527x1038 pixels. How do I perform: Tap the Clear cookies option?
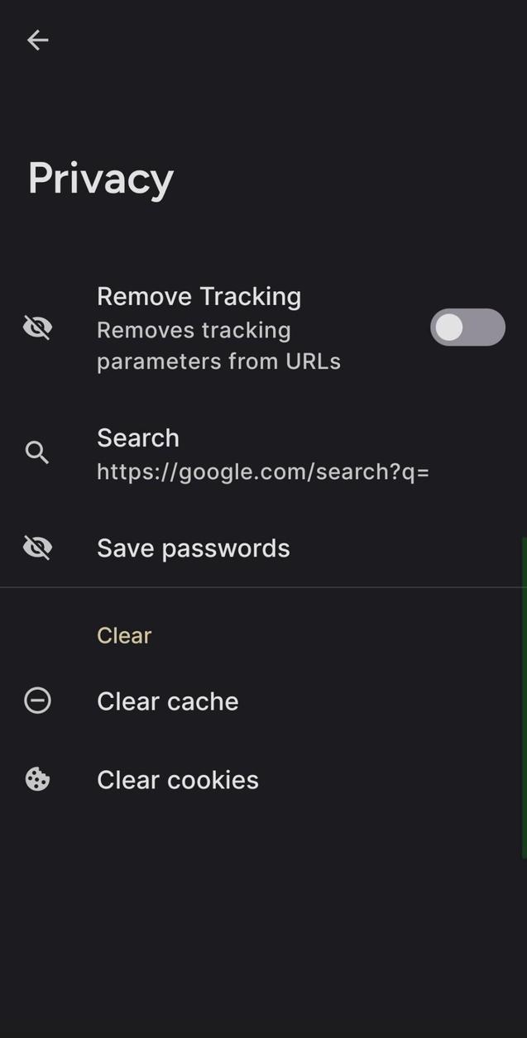pos(177,780)
